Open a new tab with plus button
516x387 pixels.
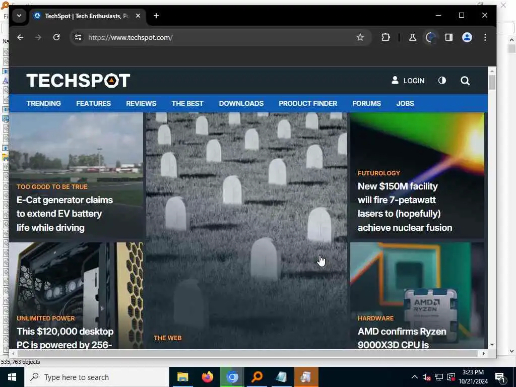tap(156, 16)
